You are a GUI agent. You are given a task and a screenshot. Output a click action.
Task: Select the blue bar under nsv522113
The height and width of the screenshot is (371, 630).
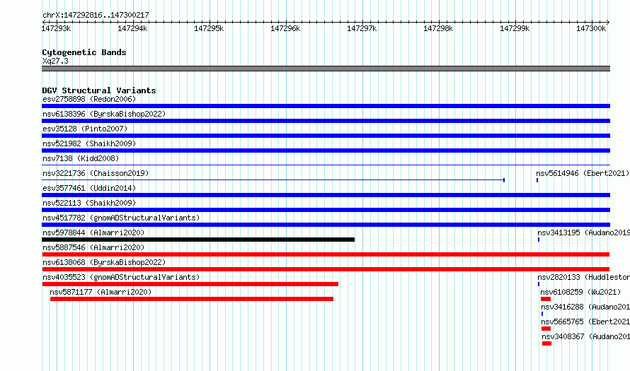coord(326,210)
